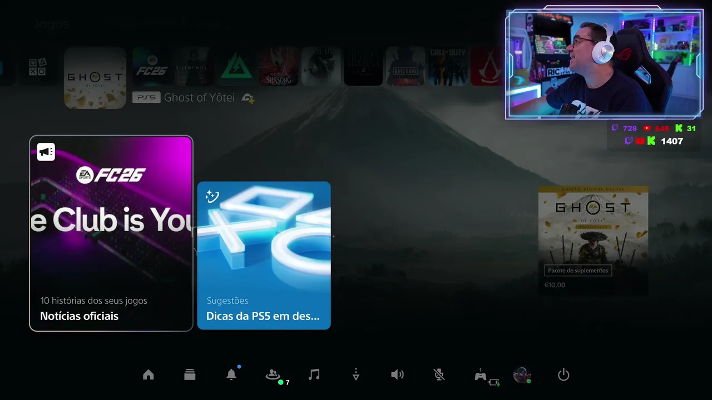The width and height of the screenshot is (712, 400).
Task: Open Ghost of Yōtei Digital Deluxe add-on card
Action: pyautogui.click(x=593, y=240)
